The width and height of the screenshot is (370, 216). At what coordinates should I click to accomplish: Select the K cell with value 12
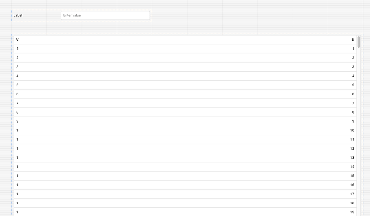[352, 149]
